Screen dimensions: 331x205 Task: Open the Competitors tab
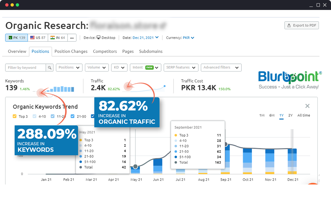click(105, 51)
